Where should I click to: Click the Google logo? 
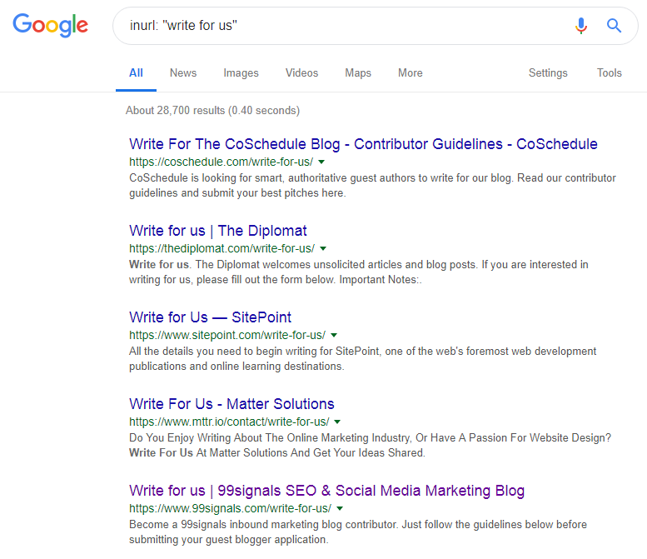(50, 25)
